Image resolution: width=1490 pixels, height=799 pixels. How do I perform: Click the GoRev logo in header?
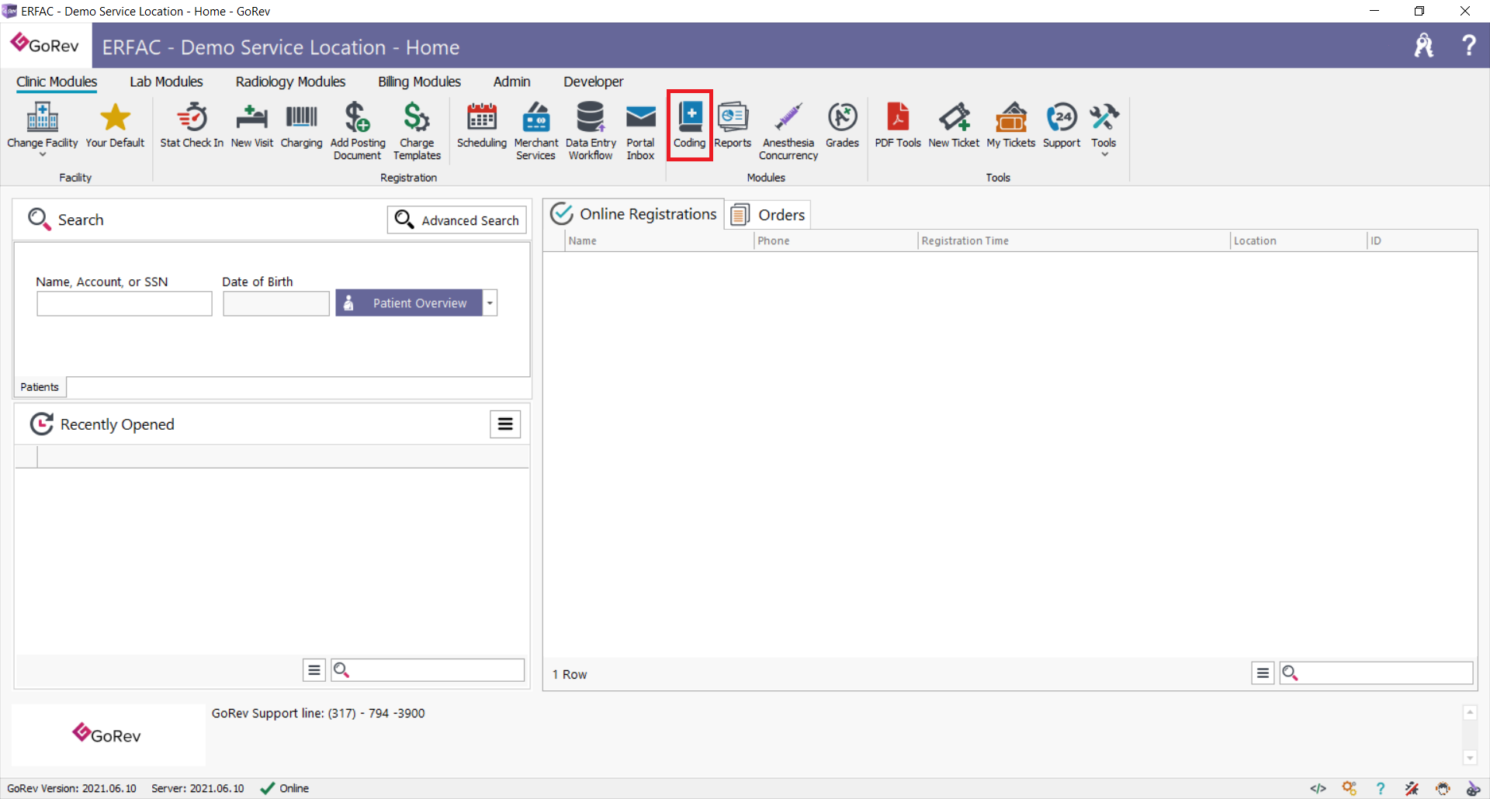coord(46,45)
